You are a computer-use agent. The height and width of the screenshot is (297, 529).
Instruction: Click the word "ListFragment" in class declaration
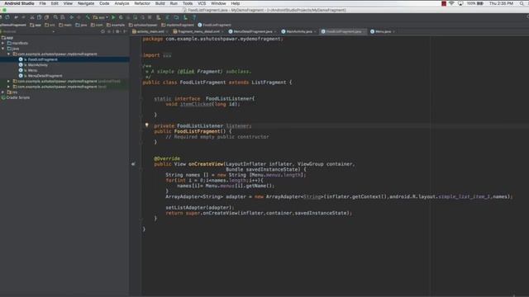[269, 82]
